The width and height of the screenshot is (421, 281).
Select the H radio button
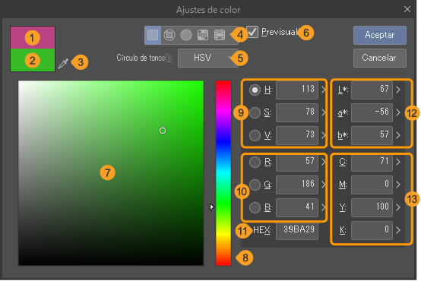pos(255,90)
